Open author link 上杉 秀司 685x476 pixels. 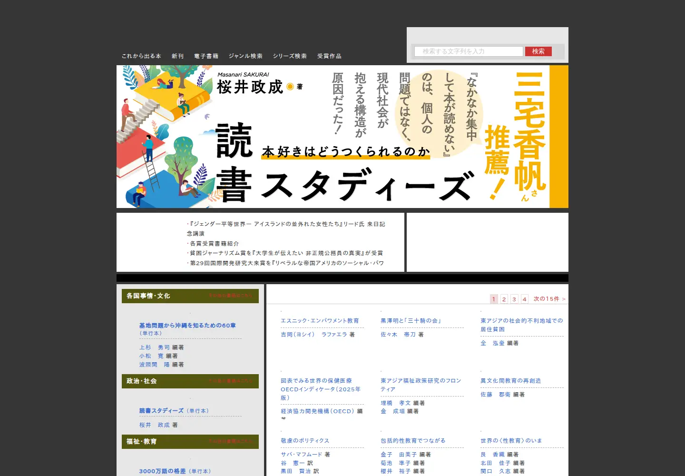(155, 347)
